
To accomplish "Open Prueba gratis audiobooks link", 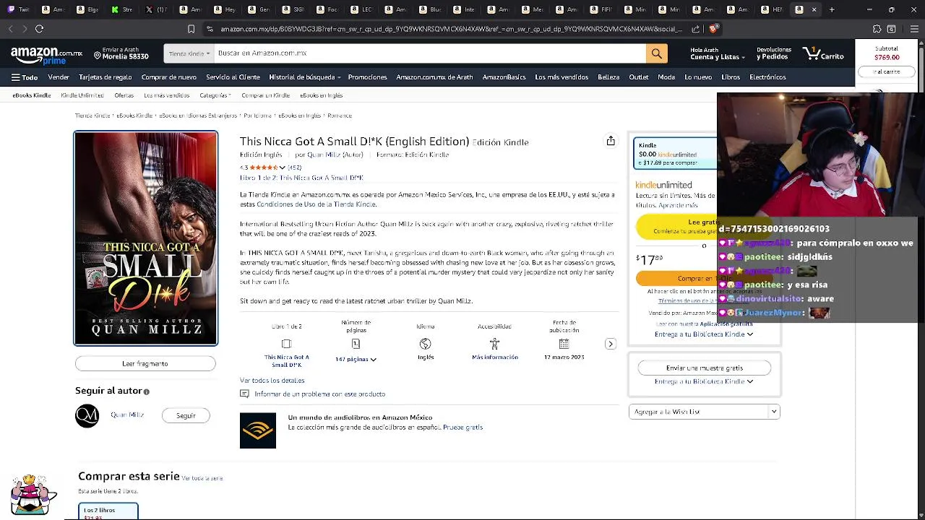I will point(463,428).
